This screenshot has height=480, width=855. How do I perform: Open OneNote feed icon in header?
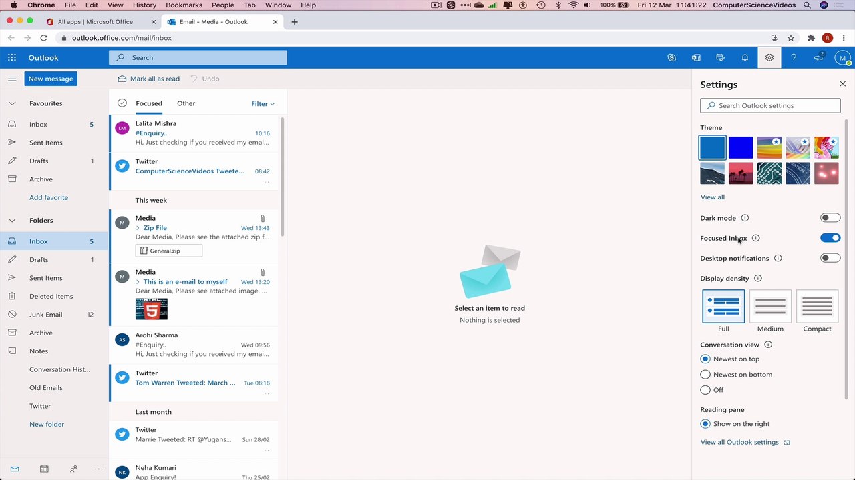pos(696,58)
